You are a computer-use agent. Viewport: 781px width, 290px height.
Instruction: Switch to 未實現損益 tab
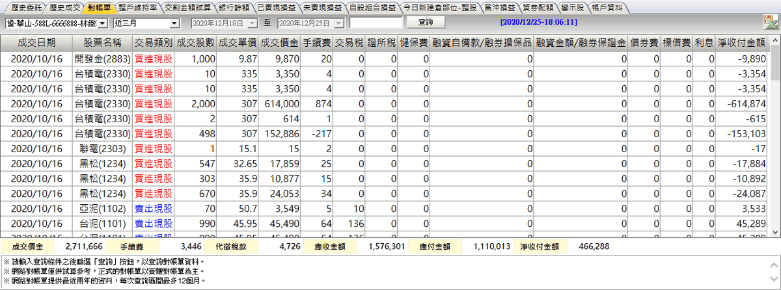(x=322, y=8)
